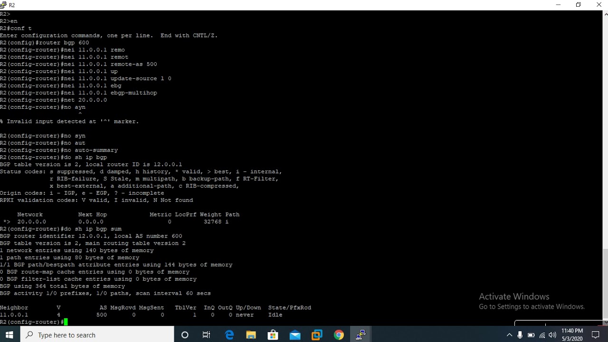
Task: Click the AS value 500 in neighbor row
Action: coord(101,315)
